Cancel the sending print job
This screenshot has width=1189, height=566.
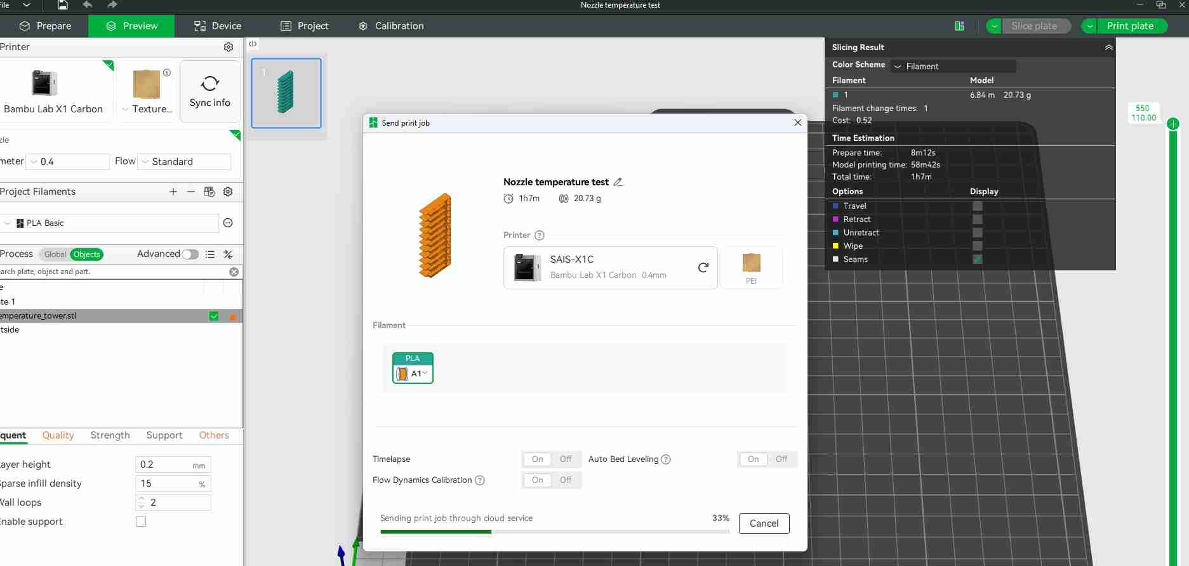[x=764, y=523]
